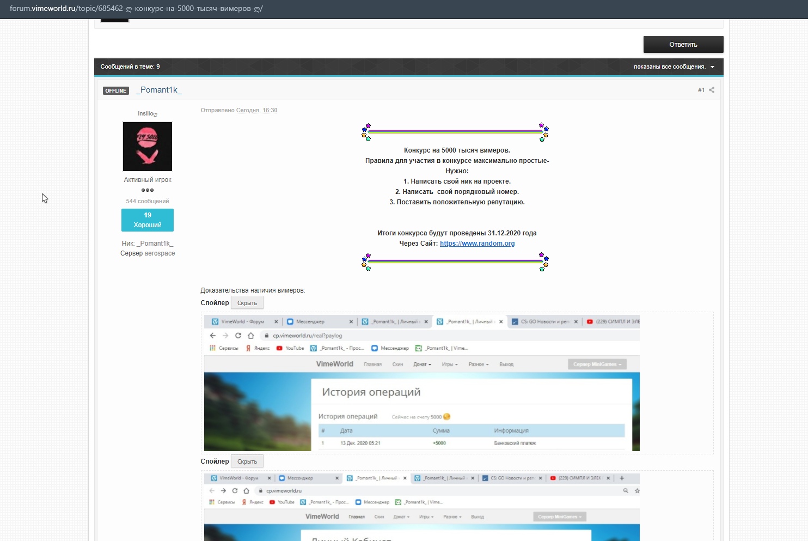Open the #1 post permalink
This screenshot has height=541, width=808.
[701, 90]
